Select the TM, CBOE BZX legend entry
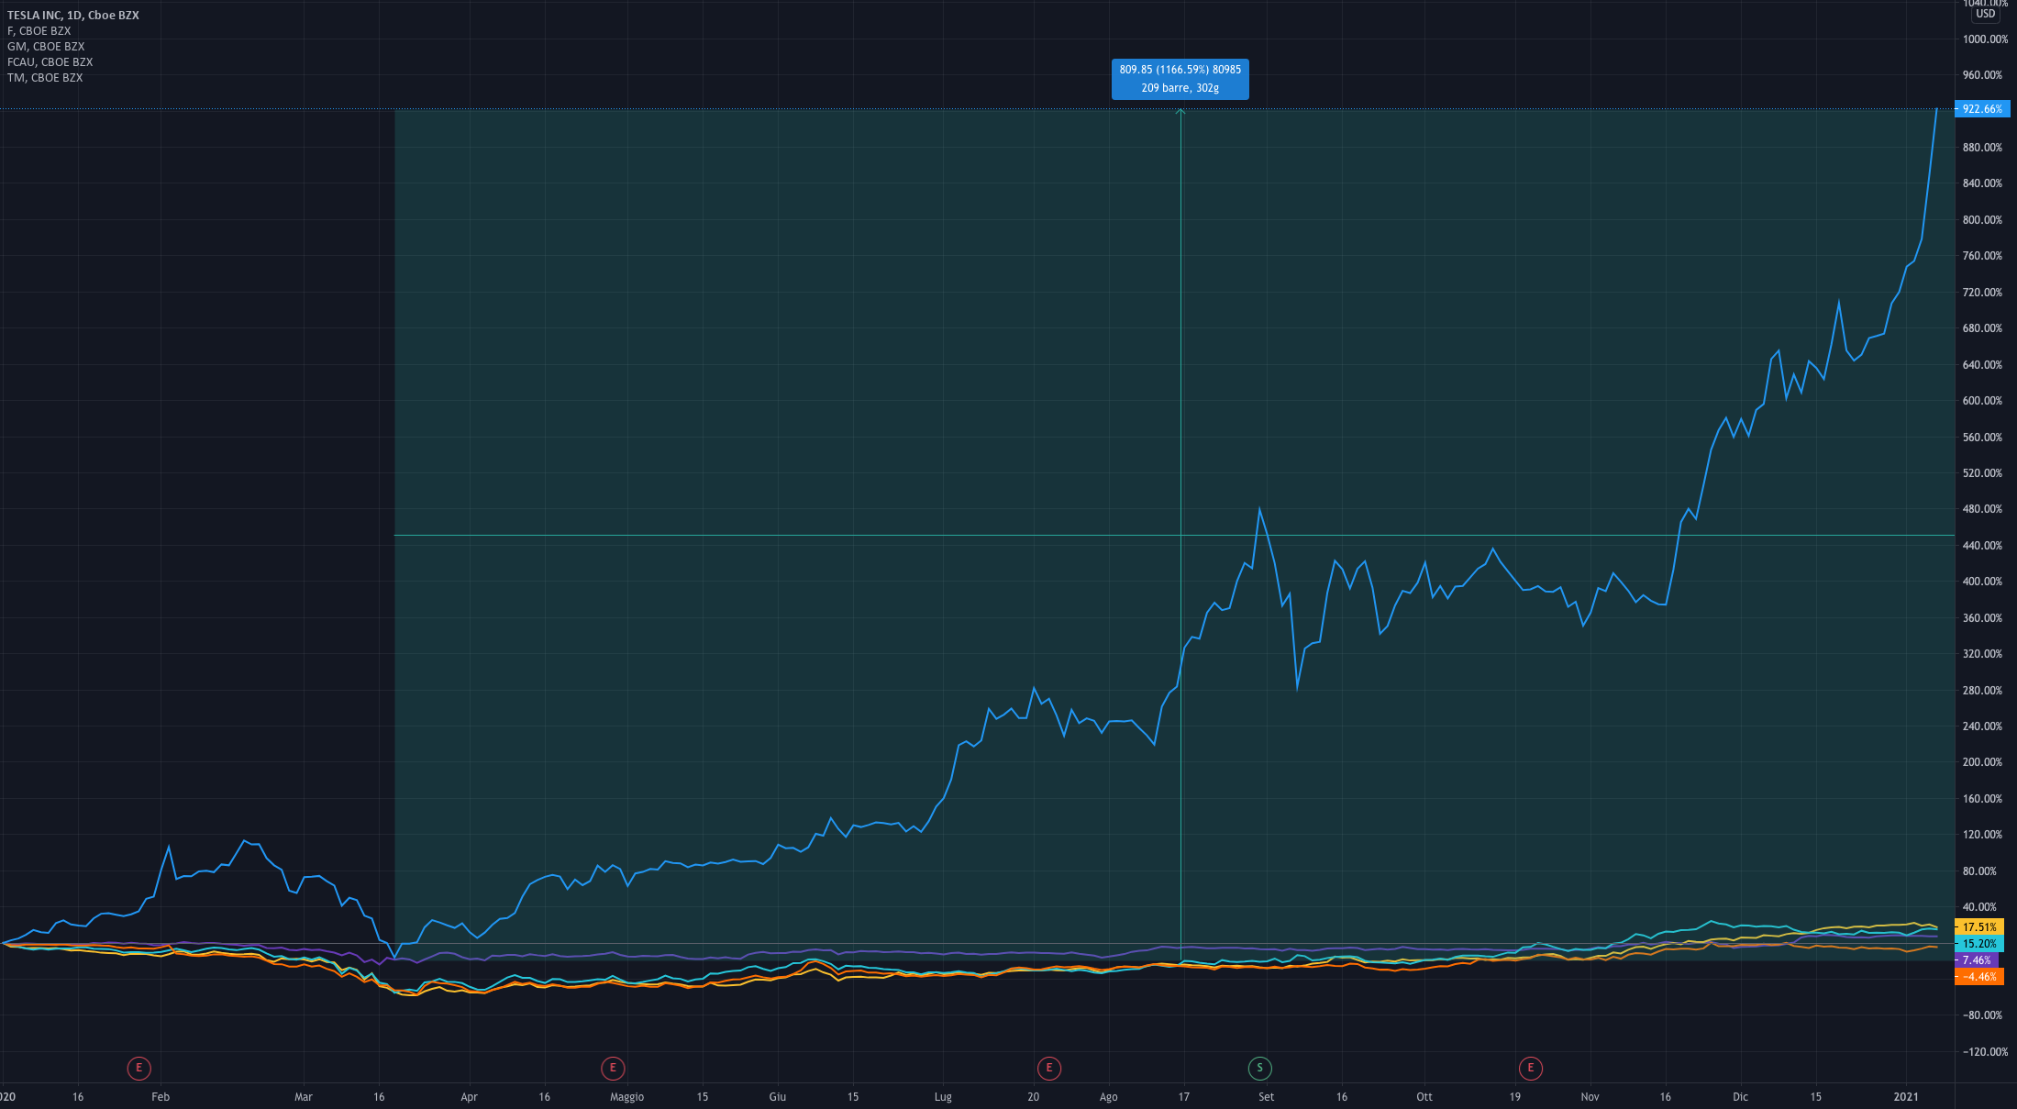 coord(45,78)
